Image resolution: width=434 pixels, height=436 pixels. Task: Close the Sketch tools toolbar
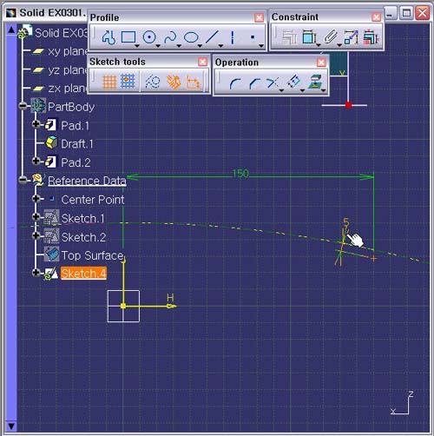coord(202,62)
